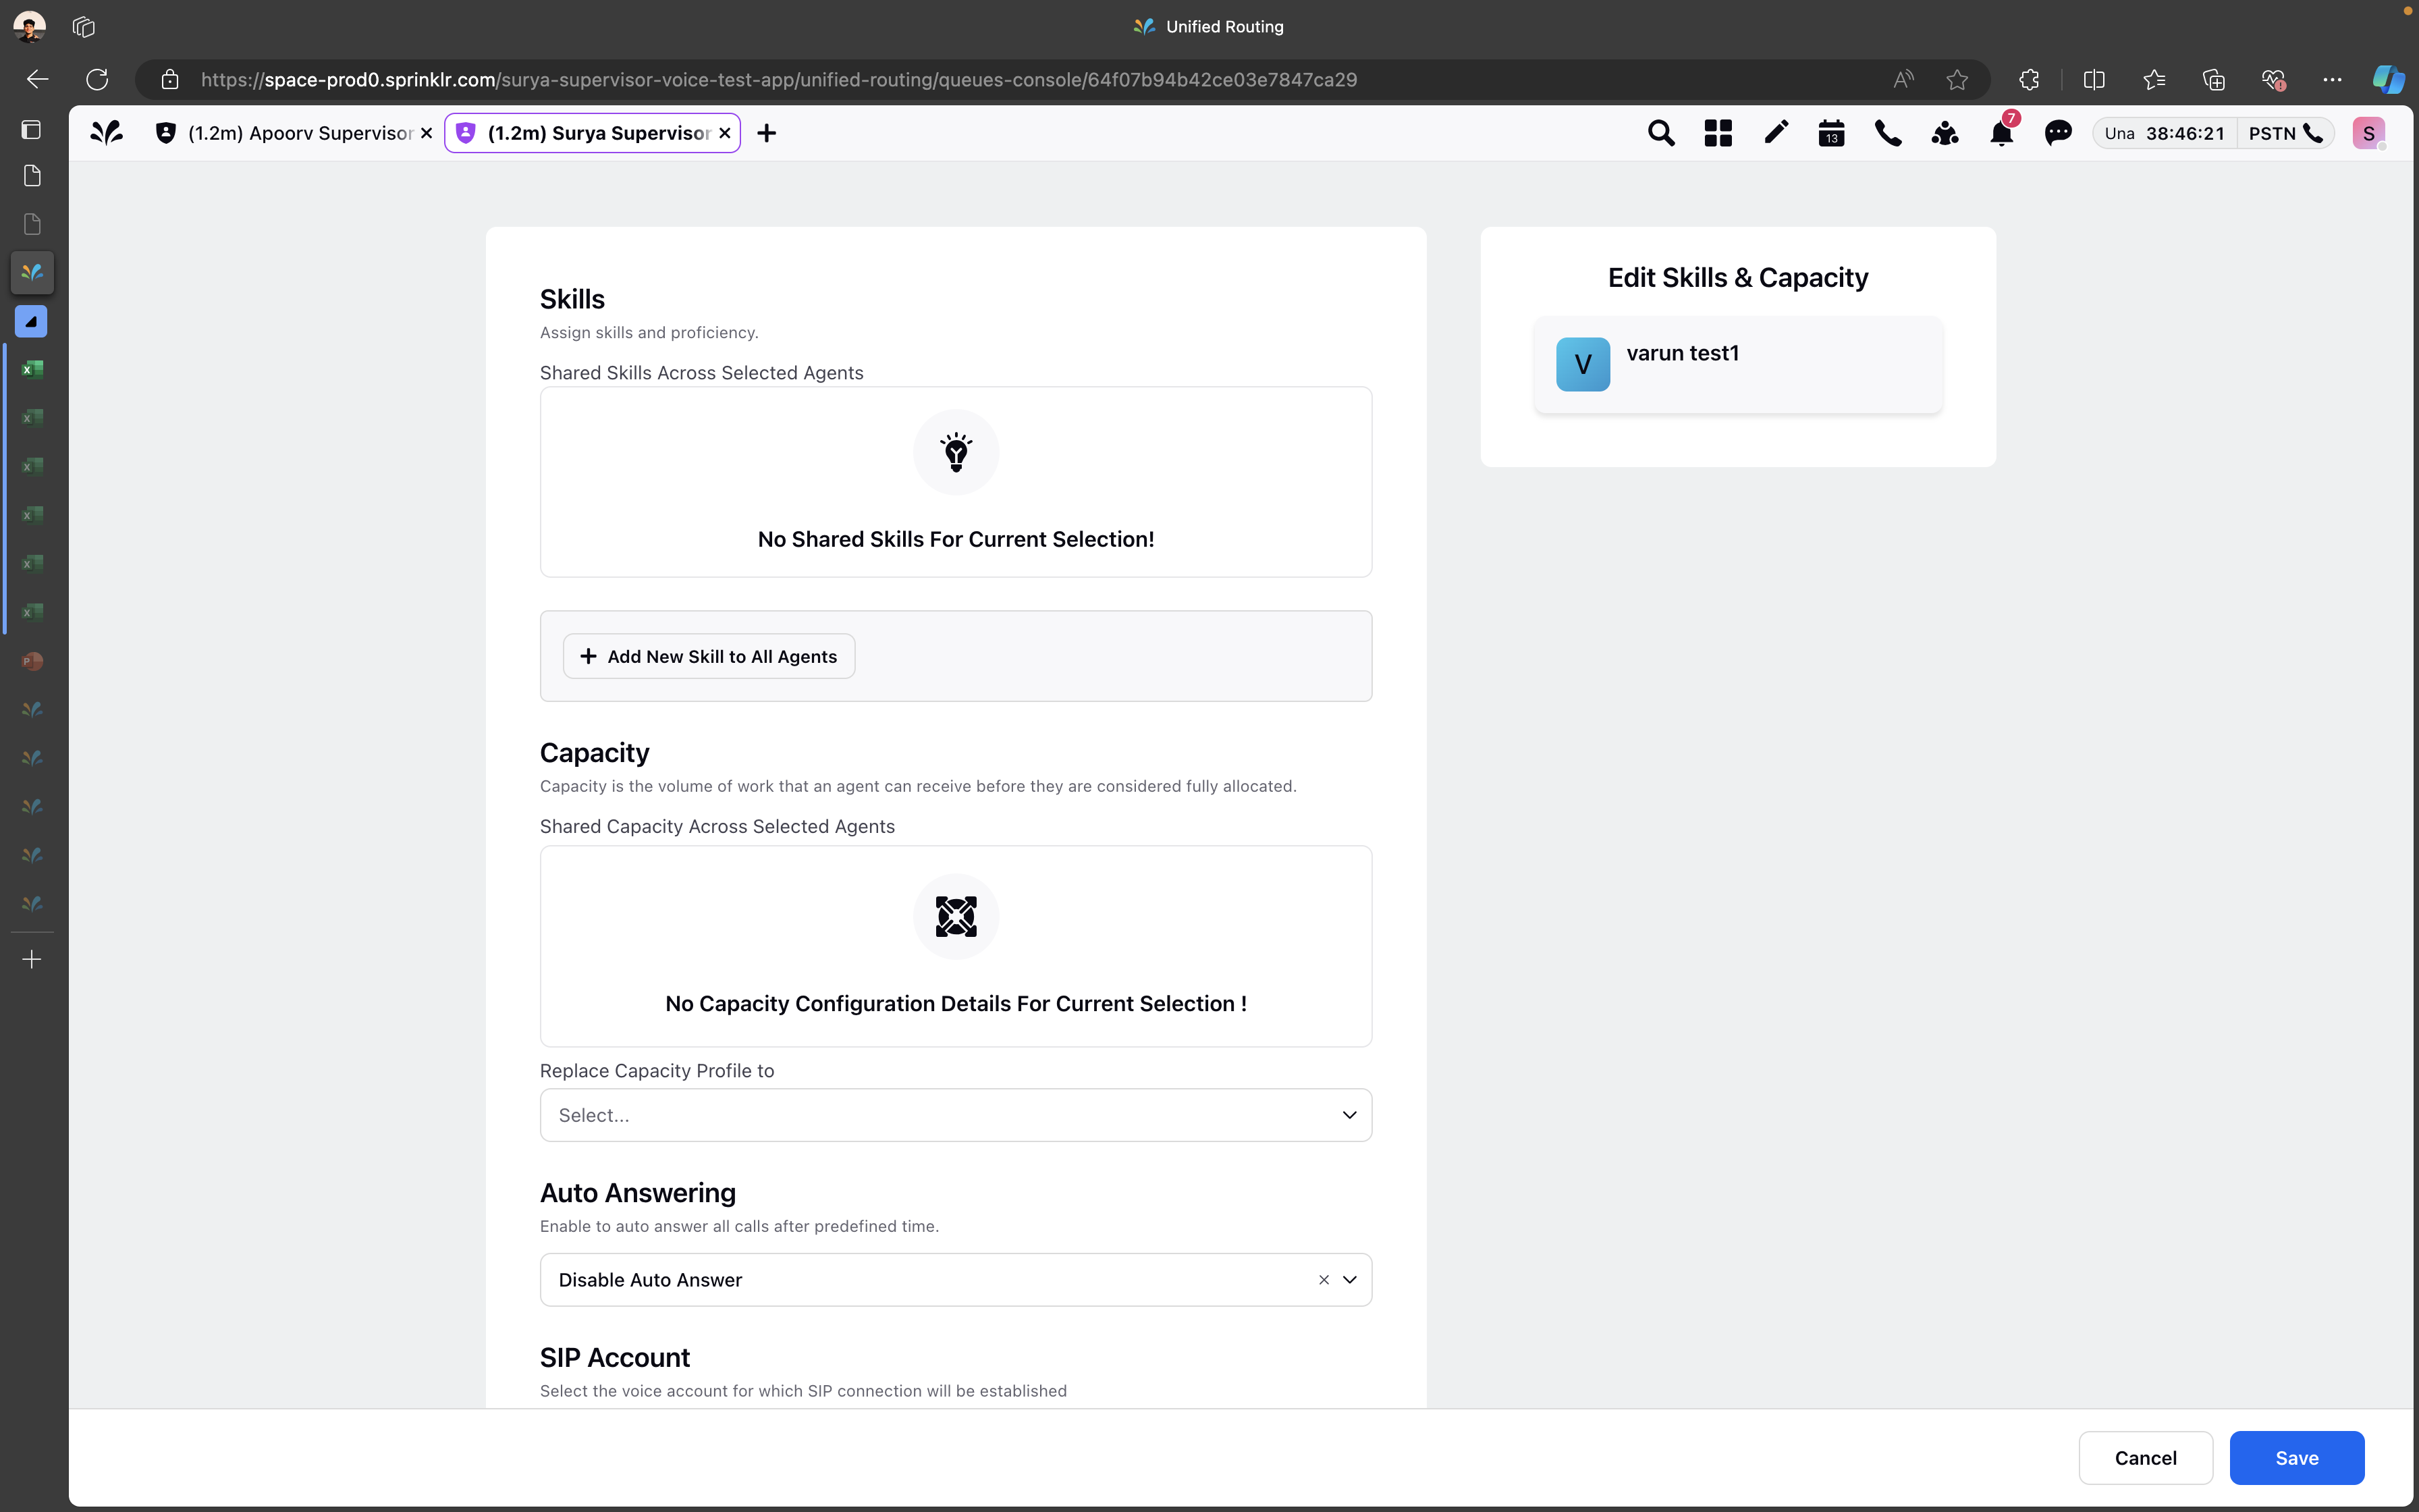Go back with the browser back arrow
Screen dimensions: 2419x1512
pyautogui.click(x=38, y=79)
